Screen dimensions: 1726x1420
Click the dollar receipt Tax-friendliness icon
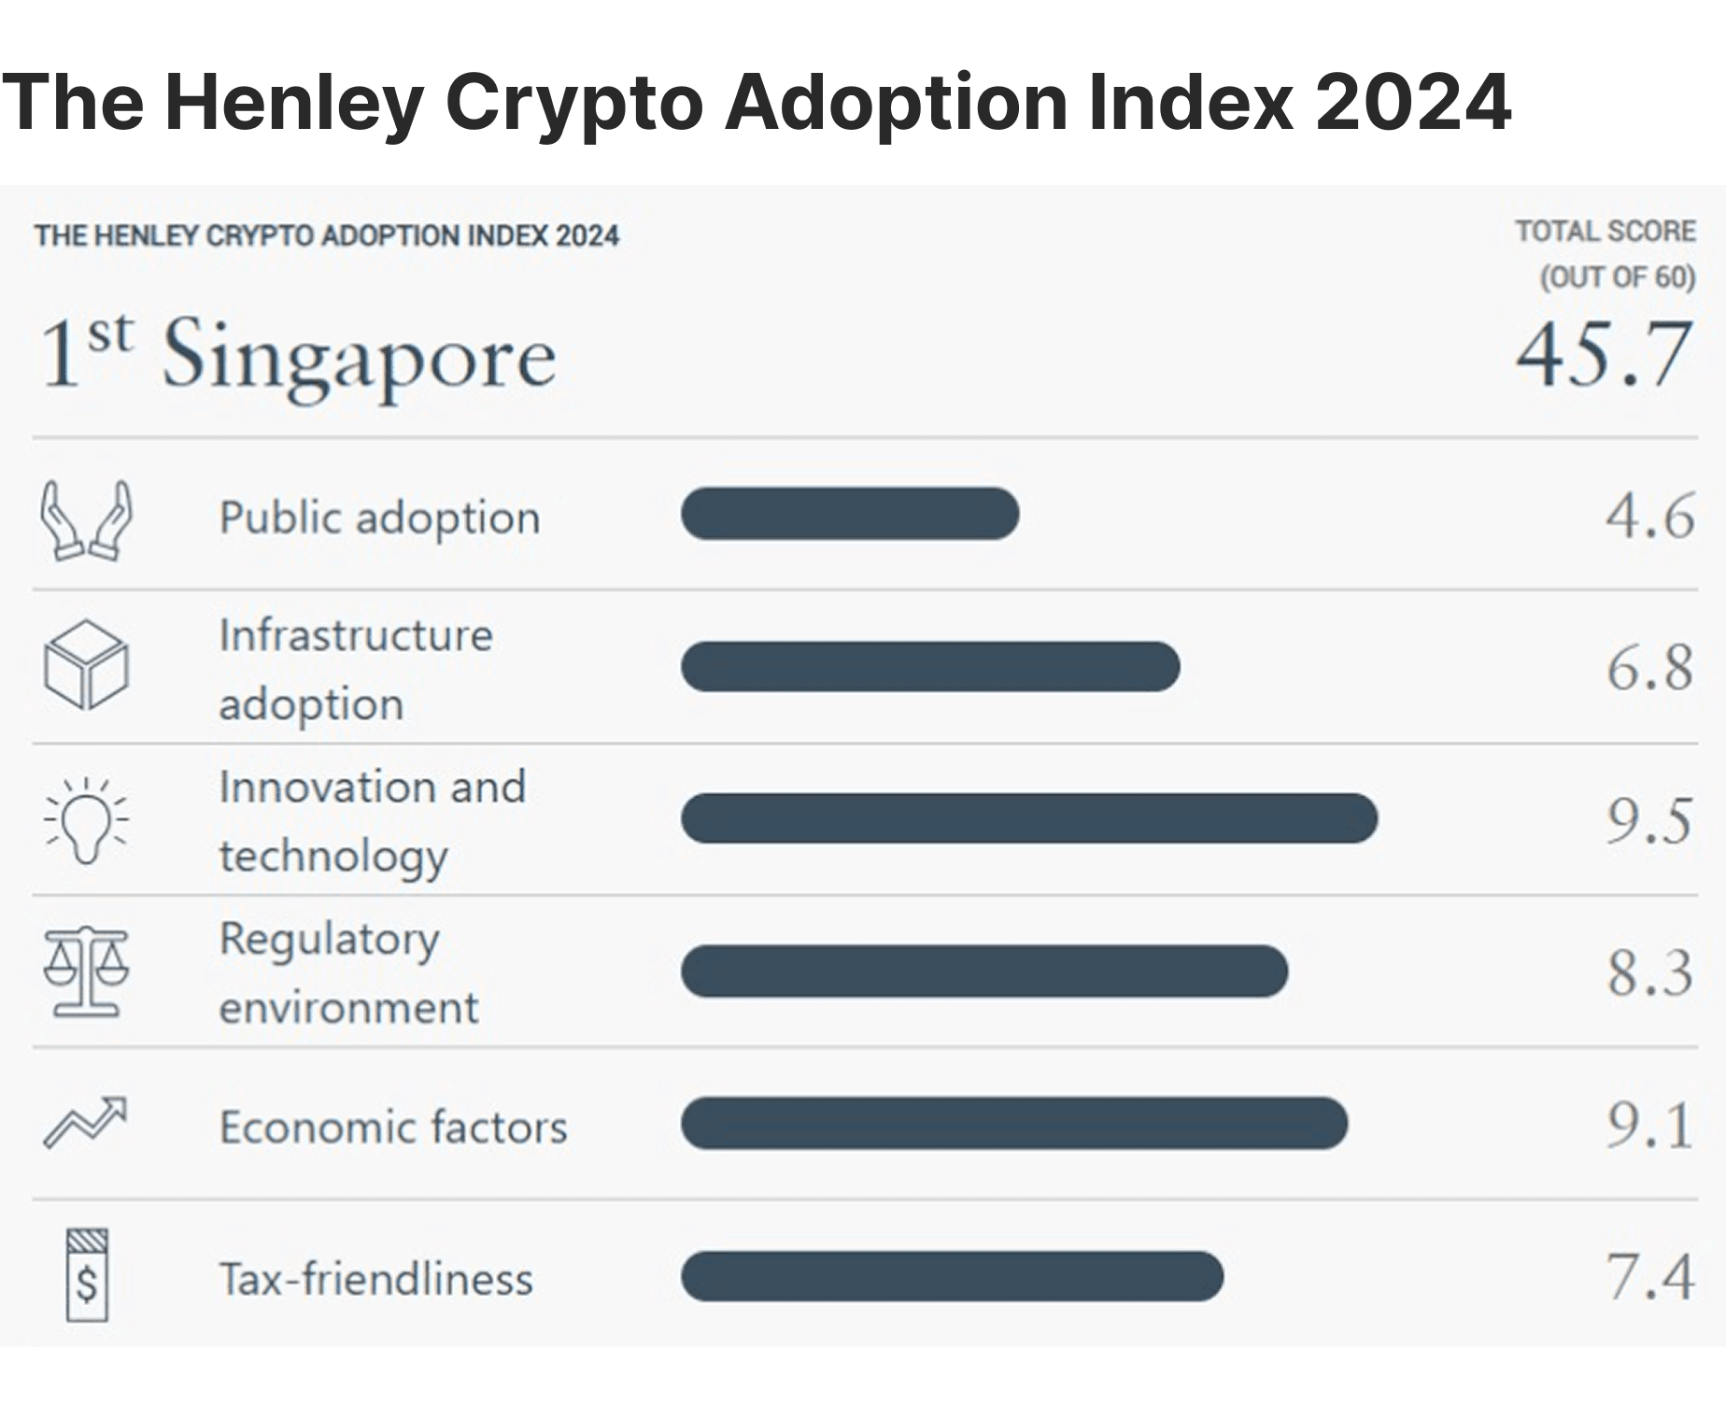[87, 1275]
